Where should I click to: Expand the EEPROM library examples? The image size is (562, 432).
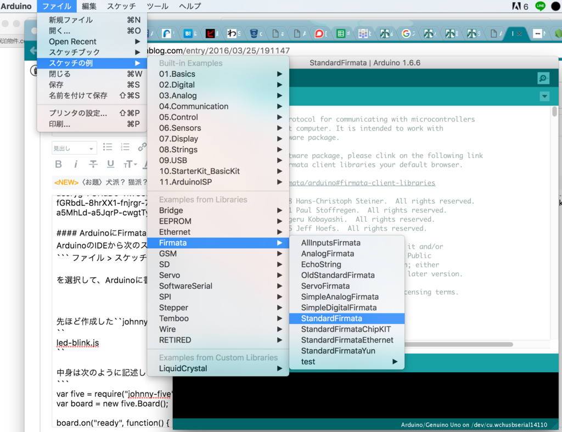point(218,221)
